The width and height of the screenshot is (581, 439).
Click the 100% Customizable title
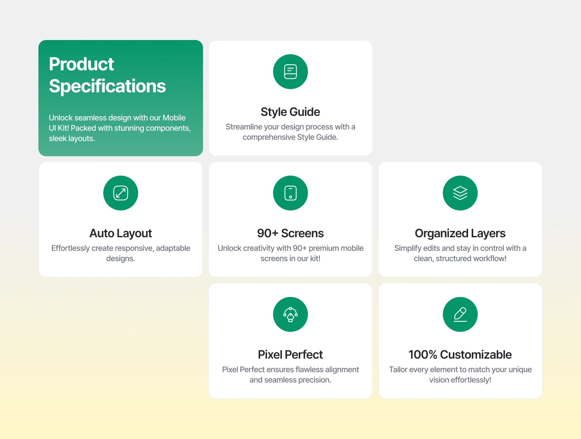460,355
